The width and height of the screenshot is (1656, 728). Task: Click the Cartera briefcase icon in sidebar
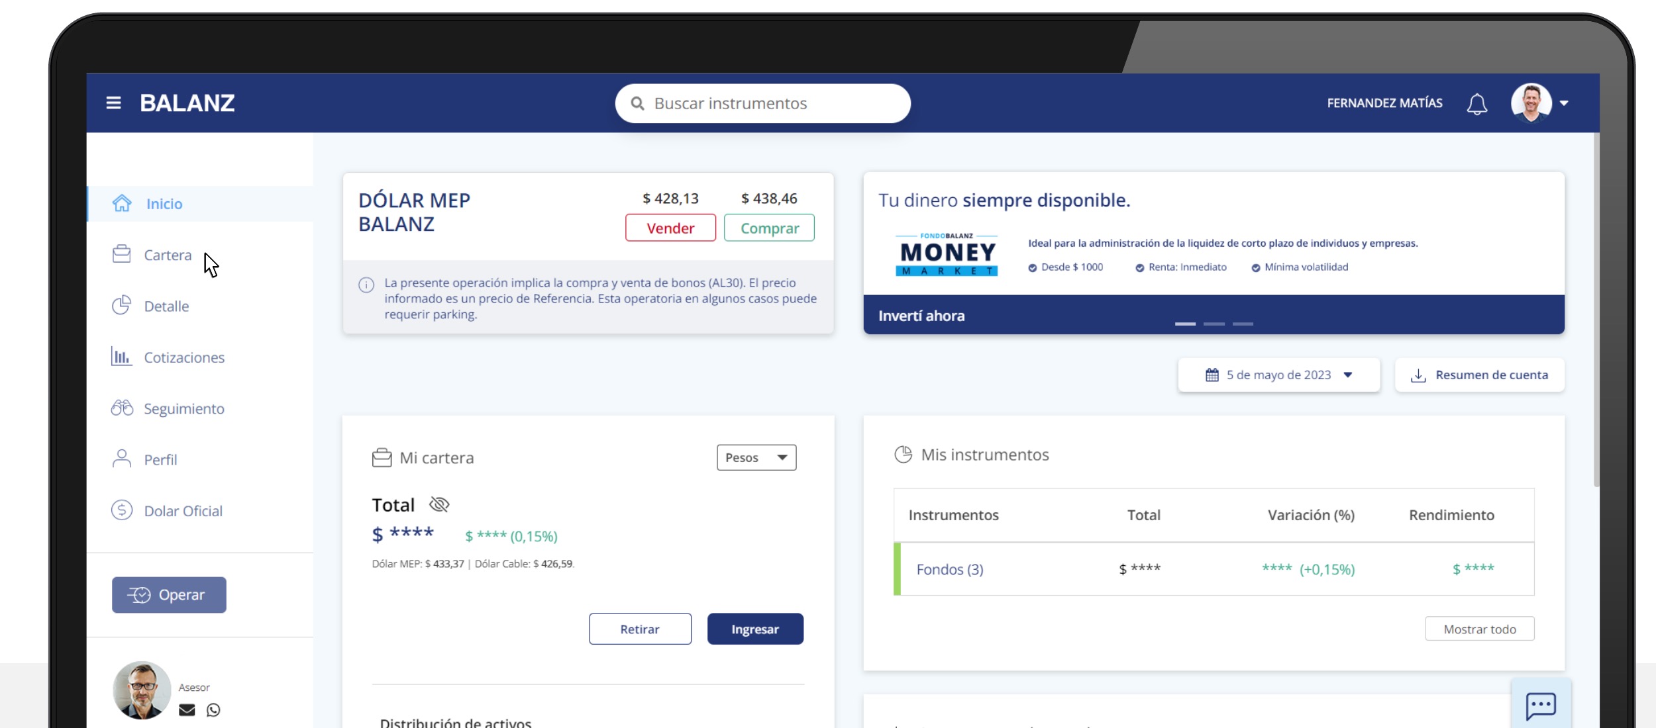pos(122,254)
